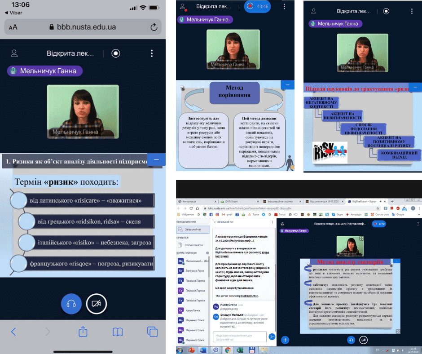This screenshot has height=354, width=422.
Task: Toggle user list icon in top-right screenshot
Action: (313, 11)
